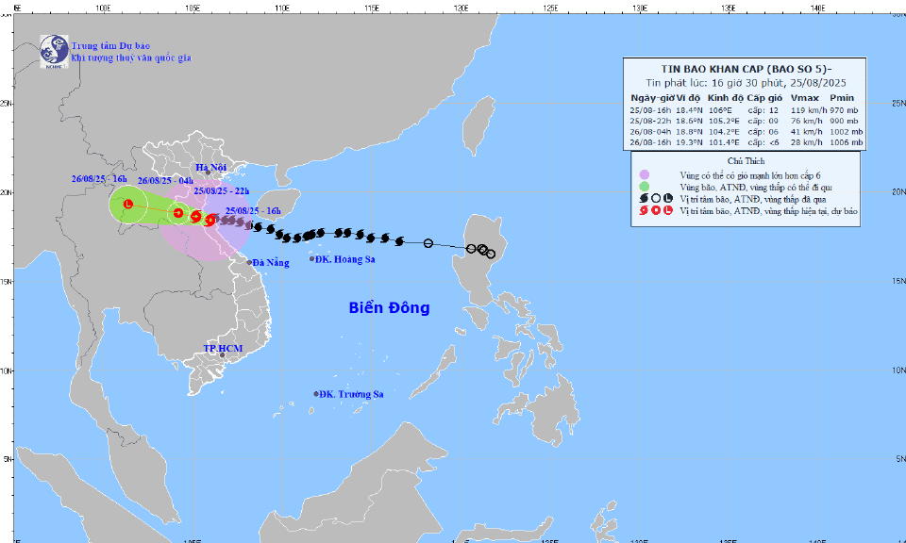Click the 'Đà Nẵng' map label
The image size is (906, 543).
(x=271, y=263)
